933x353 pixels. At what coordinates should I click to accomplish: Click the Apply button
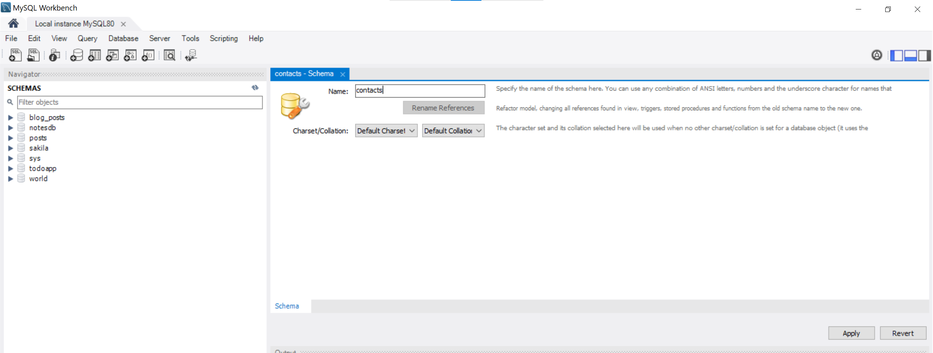pos(851,333)
